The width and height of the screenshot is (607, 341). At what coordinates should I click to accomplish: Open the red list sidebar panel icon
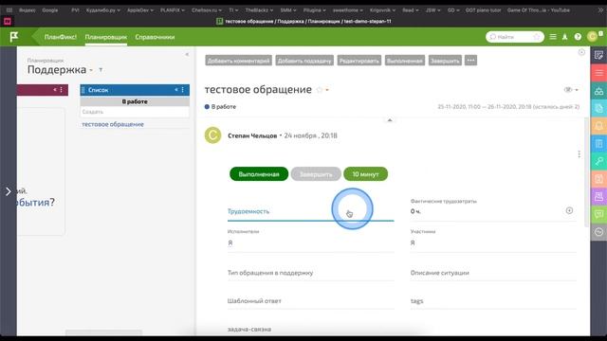pyautogui.click(x=598, y=73)
